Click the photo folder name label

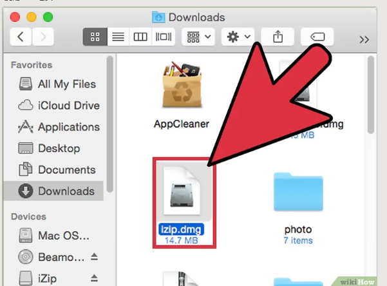click(x=298, y=229)
